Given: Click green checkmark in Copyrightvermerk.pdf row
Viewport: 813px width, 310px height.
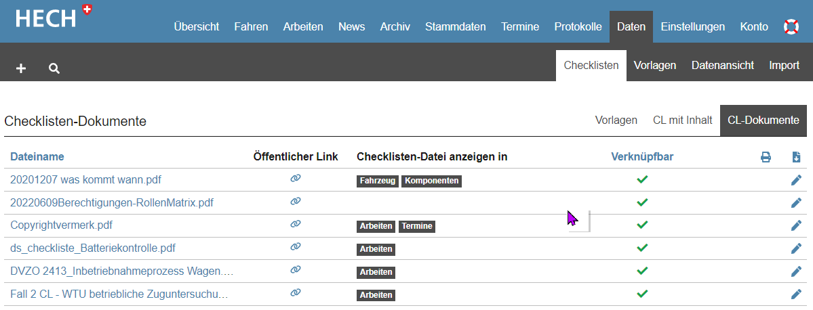Looking at the screenshot, I should [x=642, y=225].
